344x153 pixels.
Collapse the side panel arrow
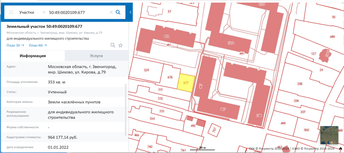(130, 12)
